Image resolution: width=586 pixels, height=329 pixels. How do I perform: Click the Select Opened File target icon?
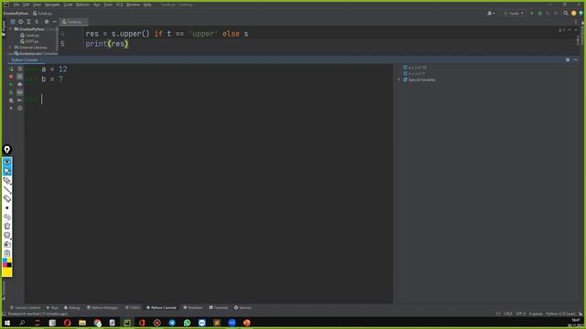coord(20,22)
